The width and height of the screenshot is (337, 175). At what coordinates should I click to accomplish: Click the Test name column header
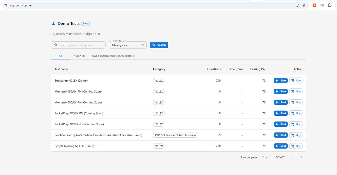(x=61, y=69)
